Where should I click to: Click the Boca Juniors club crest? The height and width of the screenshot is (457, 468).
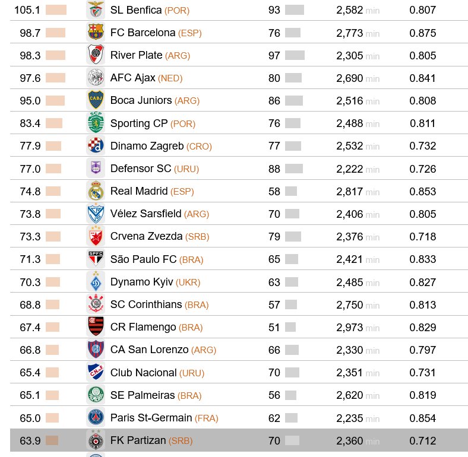point(95,100)
